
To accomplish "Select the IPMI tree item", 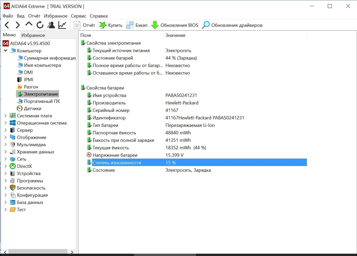I will pyautogui.click(x=29, y=79).
